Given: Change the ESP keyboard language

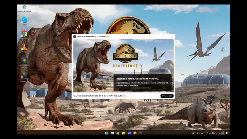Looking at the screenshot, I should coord(202,133).
